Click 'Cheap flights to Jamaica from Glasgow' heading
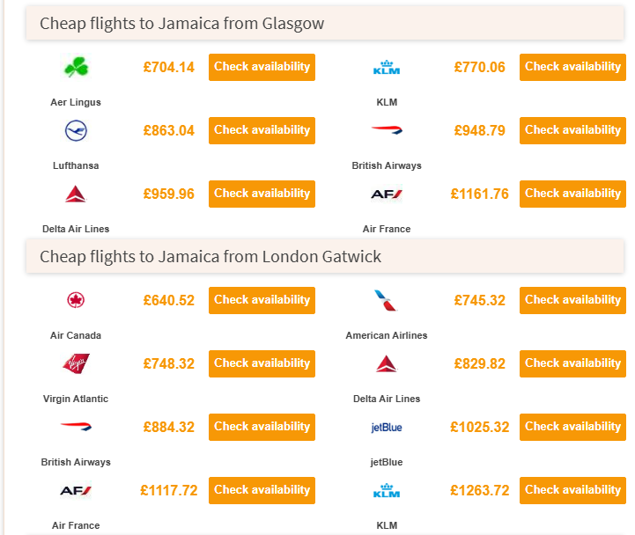Image resolution: width=635 pixels, height=535 pixels. (182, 24)
